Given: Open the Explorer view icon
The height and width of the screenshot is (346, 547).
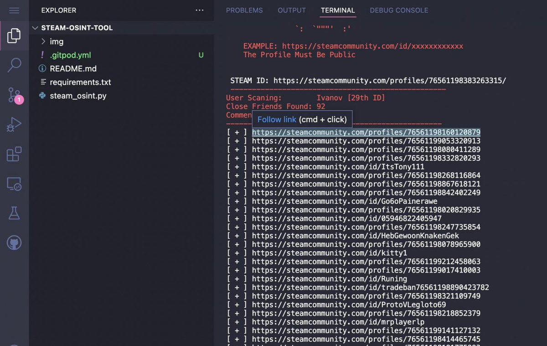Looking at the screenshot, I should [14, 36].
